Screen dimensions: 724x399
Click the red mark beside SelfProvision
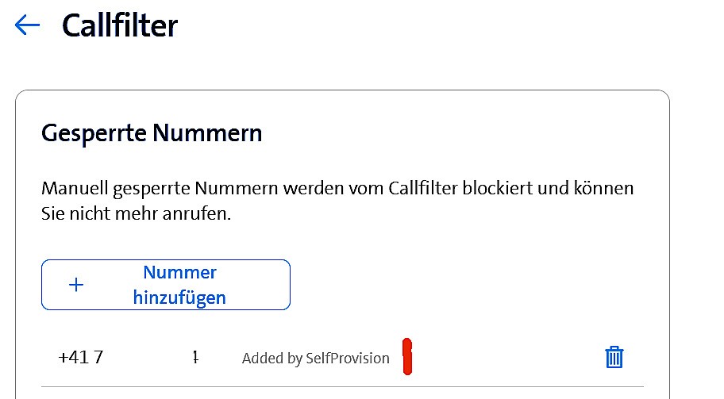click(407, 356)
